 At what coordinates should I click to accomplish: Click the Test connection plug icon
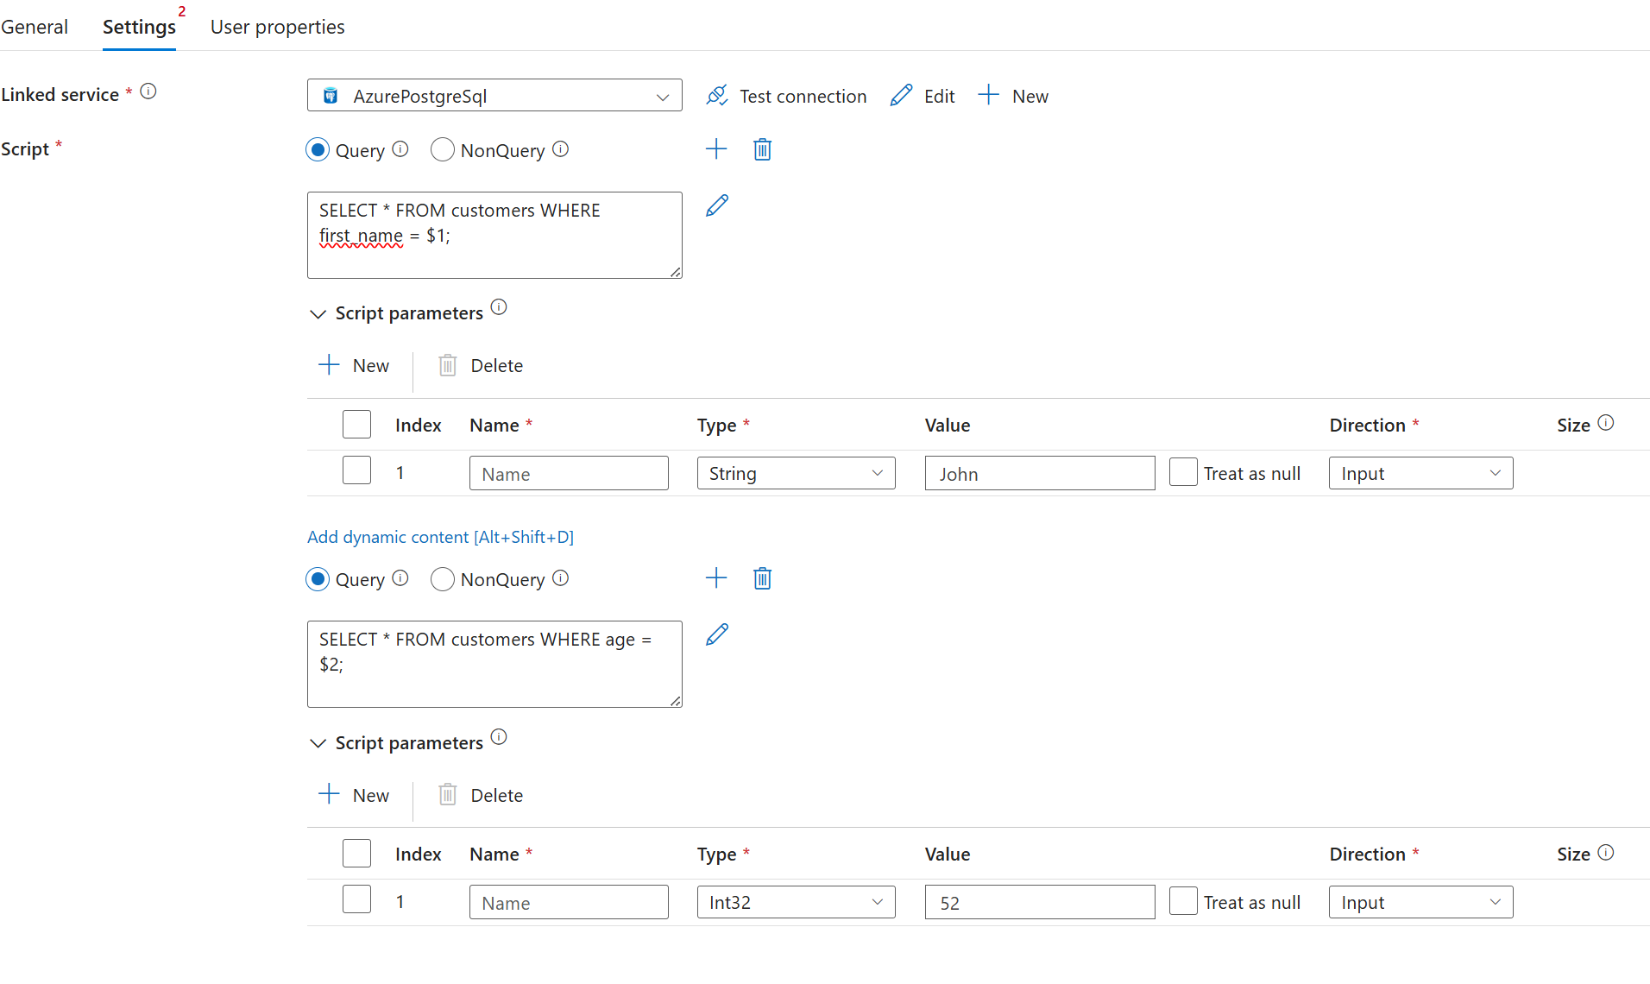click(x=717, y=96)
